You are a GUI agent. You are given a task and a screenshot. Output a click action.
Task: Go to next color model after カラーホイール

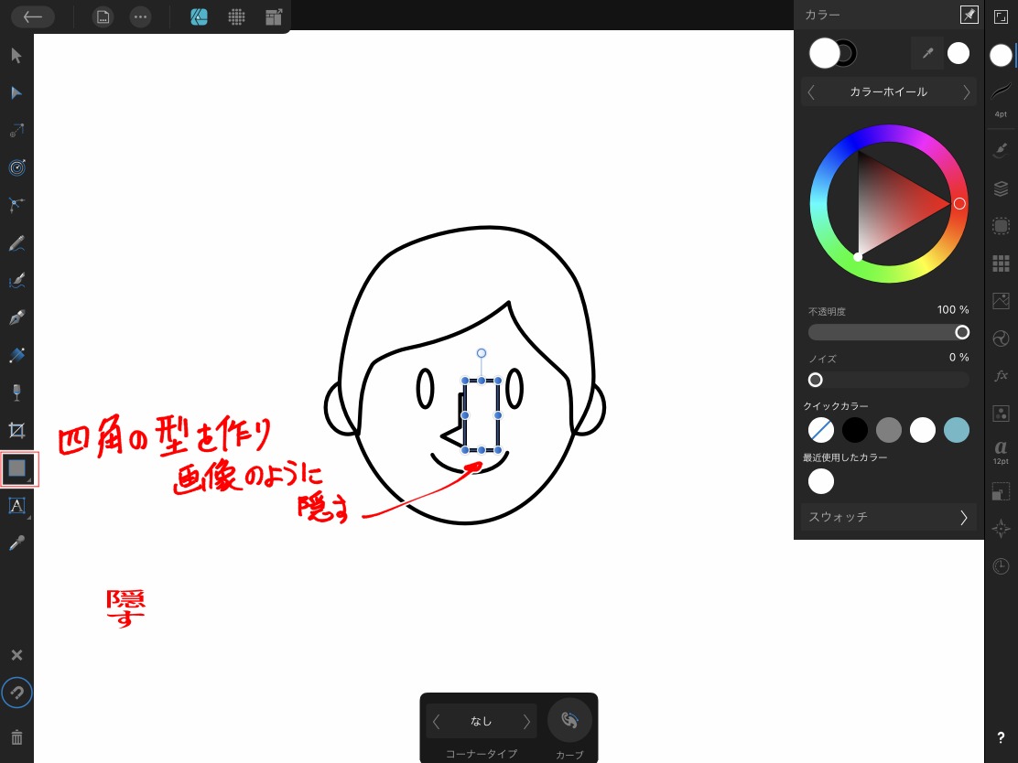coord(966,92)
